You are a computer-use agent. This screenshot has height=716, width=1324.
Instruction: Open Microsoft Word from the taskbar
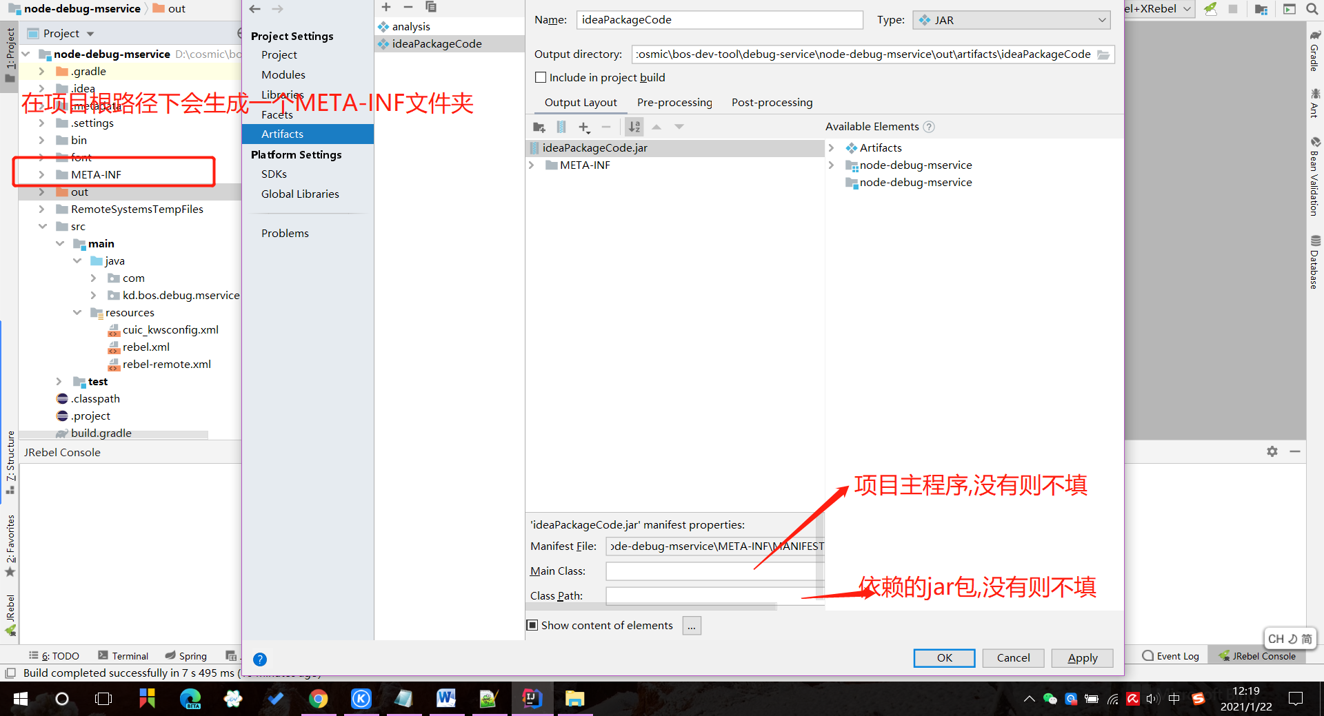[x=446, y=699]
